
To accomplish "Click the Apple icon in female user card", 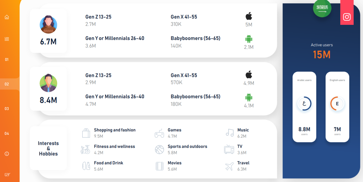I will [249, 16].
